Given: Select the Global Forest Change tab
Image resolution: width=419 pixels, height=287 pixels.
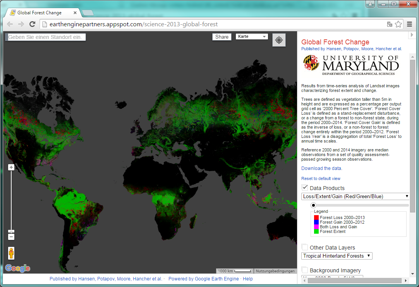Looking at the screenshot, I should coord(41,13).
